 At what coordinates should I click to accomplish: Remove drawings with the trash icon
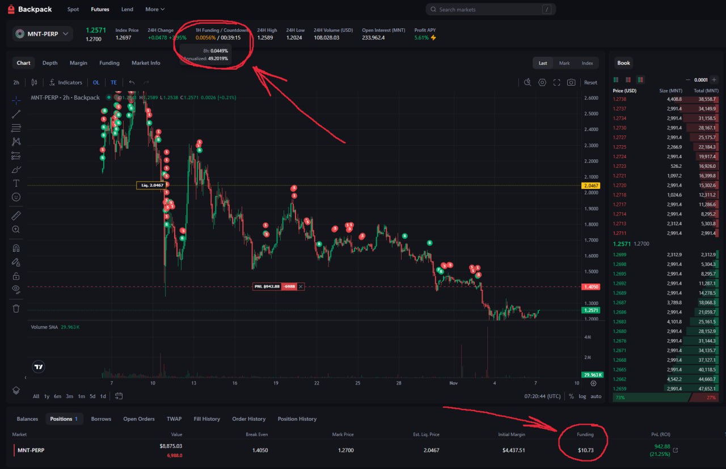pyautogui.click(x=16, y=309)
